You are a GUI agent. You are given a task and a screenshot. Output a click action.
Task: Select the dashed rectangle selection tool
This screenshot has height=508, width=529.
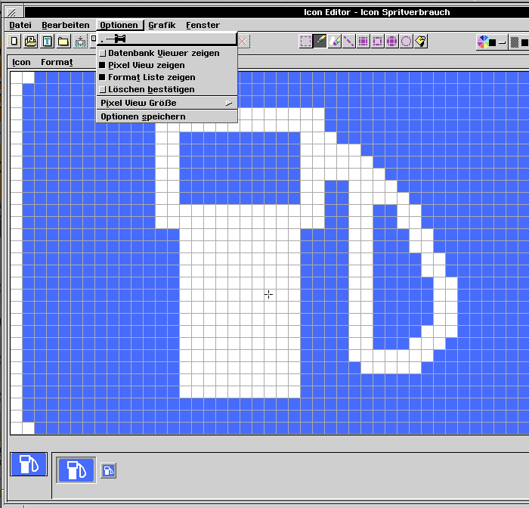tap(306, 42)
